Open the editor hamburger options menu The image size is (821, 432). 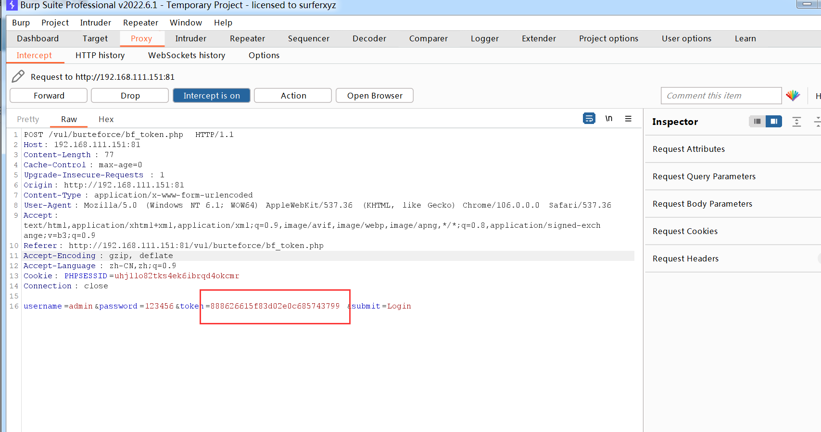coord(628,118)
